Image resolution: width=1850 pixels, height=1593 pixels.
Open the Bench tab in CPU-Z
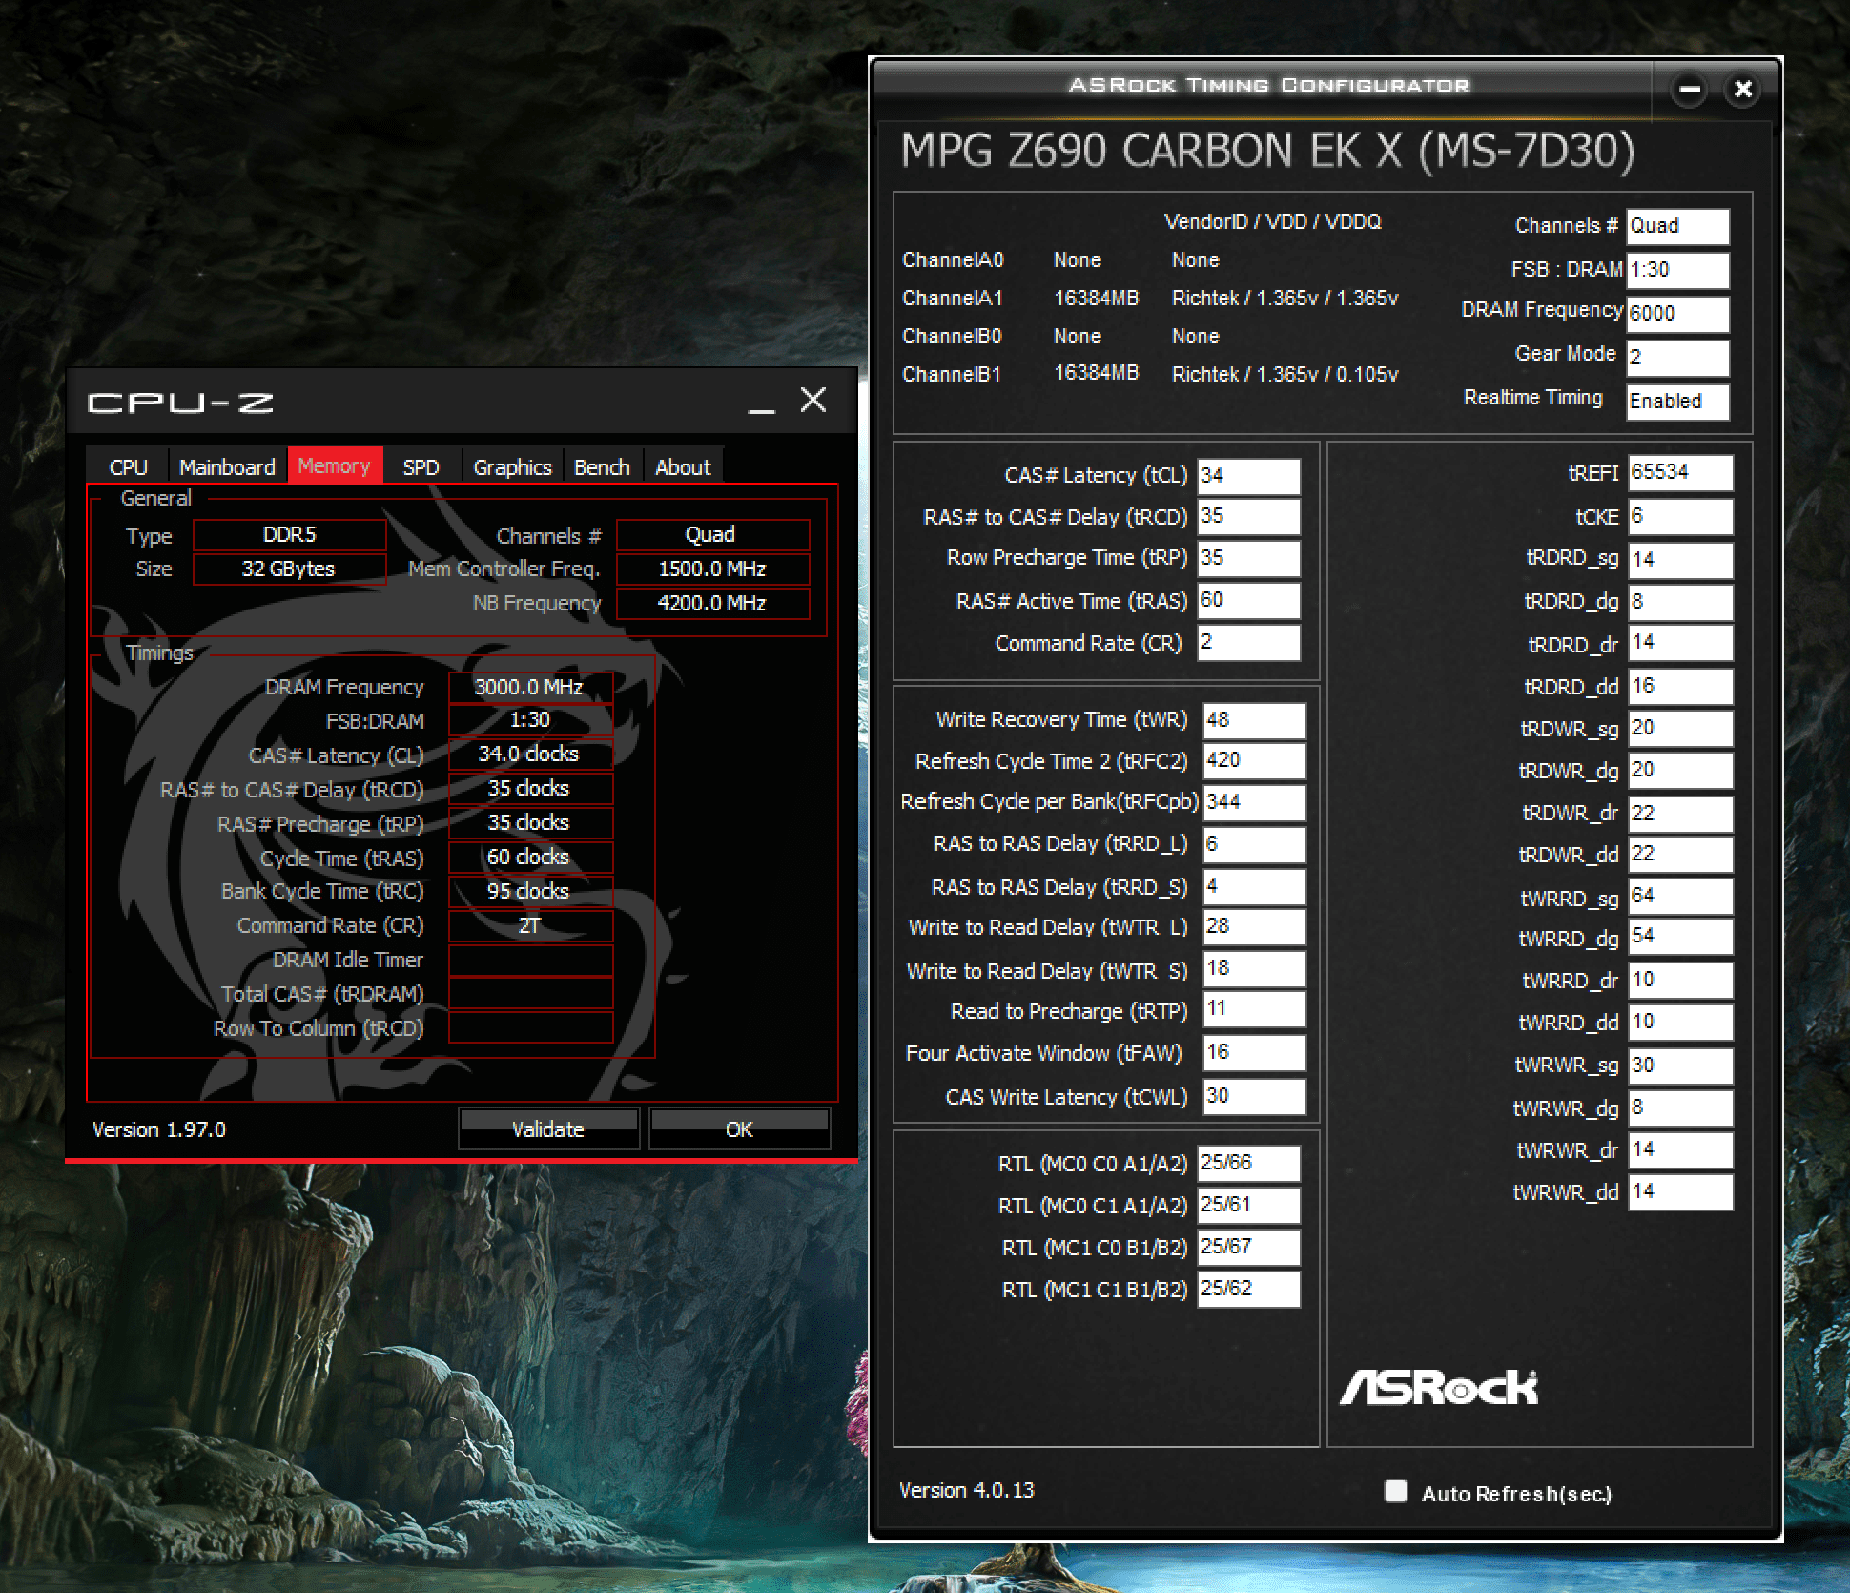603,466
